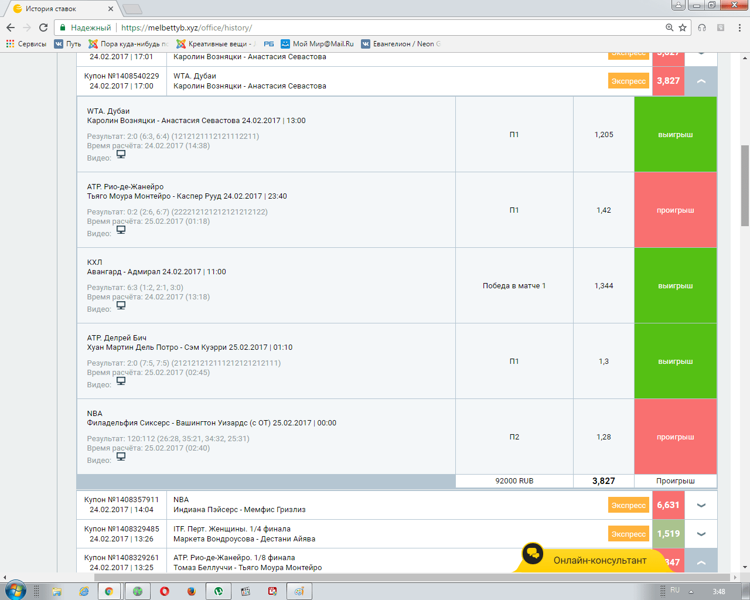
Task: Click the vertical page scrollbar thumb
Action: point(745,185)
